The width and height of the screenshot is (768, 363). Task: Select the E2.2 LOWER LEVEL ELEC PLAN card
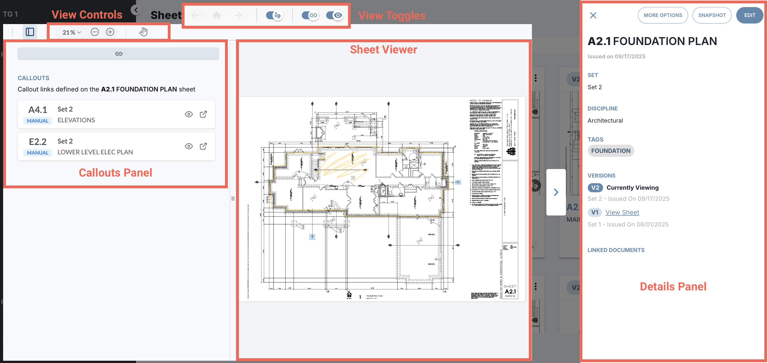pyautogui.click(x=116, y=146)
